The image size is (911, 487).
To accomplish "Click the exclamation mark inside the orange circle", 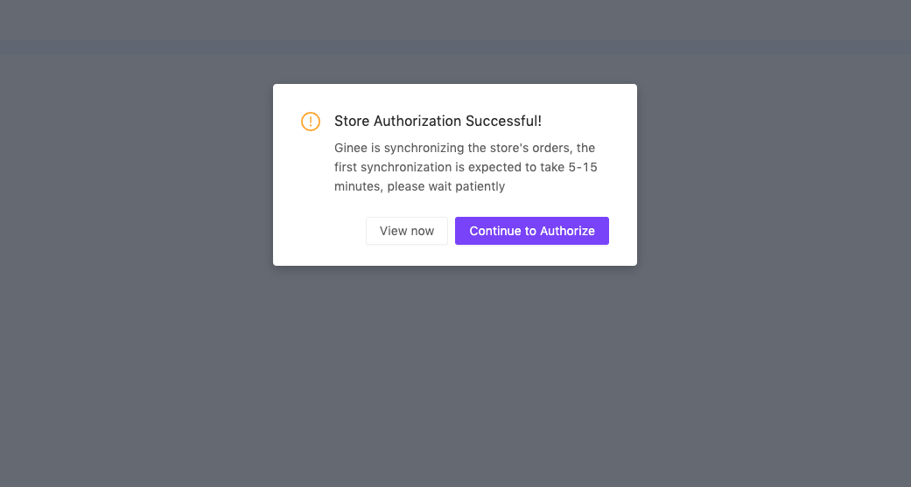I will [311, 122].
